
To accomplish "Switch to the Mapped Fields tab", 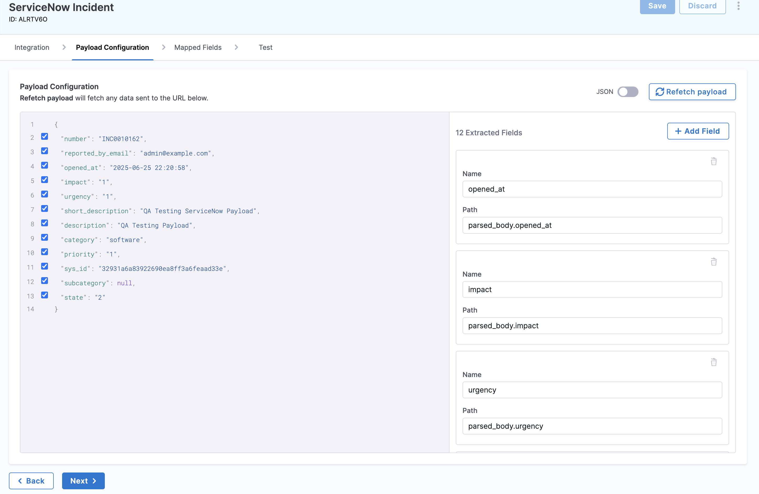I will coord(198,47).
